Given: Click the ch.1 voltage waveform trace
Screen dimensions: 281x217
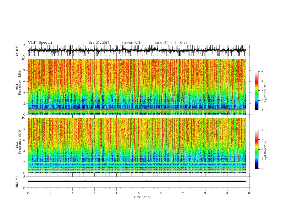Looking at the screenshot, I should point(137,50).
